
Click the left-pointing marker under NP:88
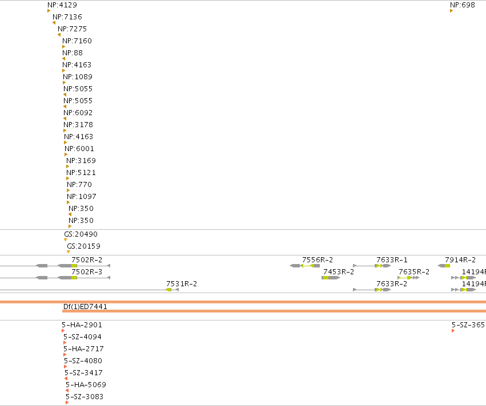click(x=63, y=59)
